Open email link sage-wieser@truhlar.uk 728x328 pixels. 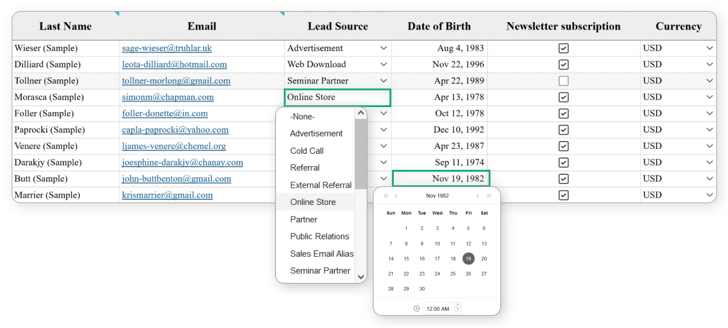point(166,48)
